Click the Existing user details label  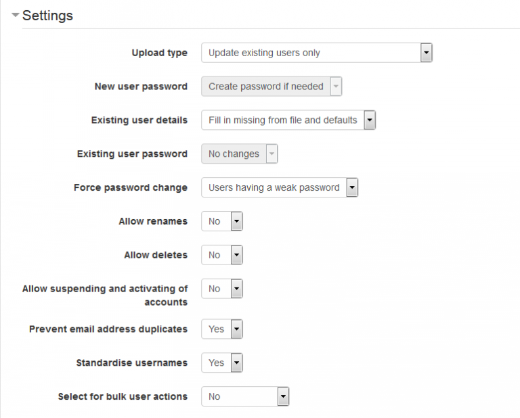point(139,120)
